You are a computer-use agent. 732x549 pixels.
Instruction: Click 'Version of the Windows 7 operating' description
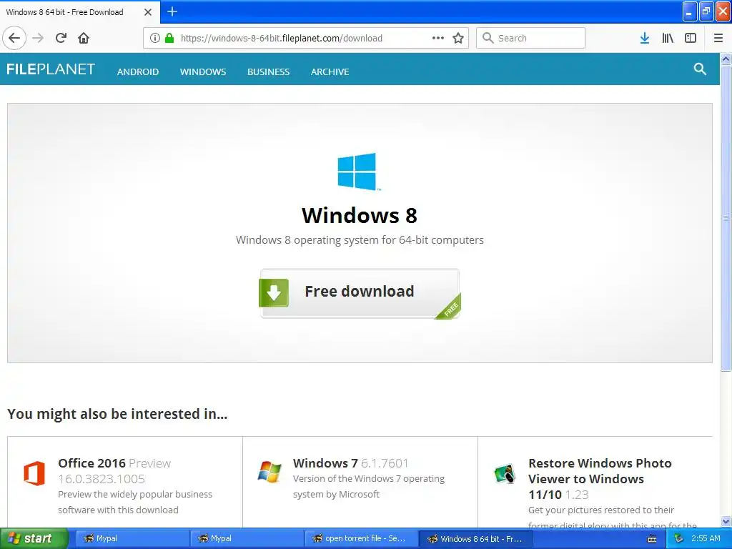[x=369, y=478]
